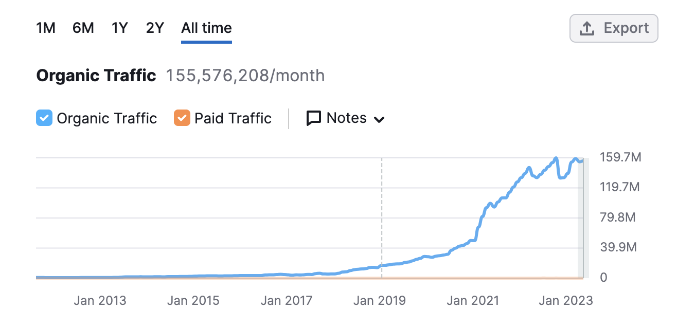Click the Export upload icon

click(587, 28)
